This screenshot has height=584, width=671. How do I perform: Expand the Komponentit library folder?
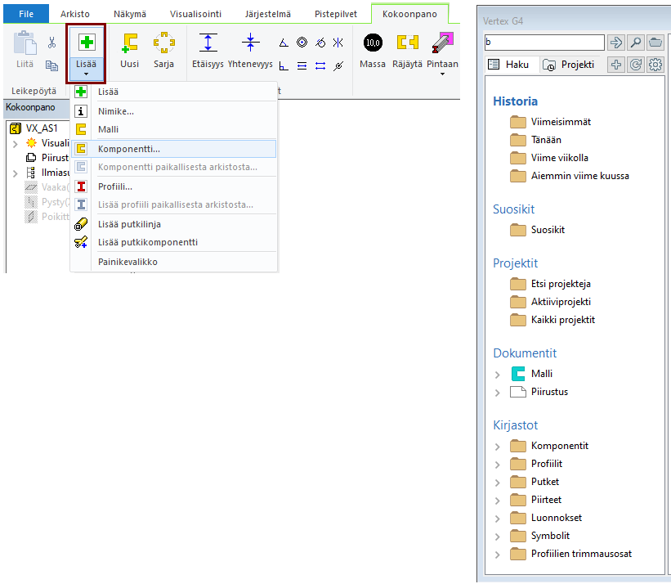click(x=498, y=446)
